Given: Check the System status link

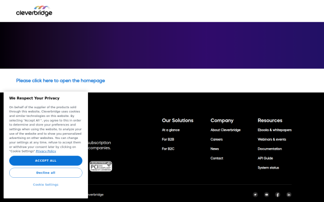Looking at the screenshot, I should (268, 168).
